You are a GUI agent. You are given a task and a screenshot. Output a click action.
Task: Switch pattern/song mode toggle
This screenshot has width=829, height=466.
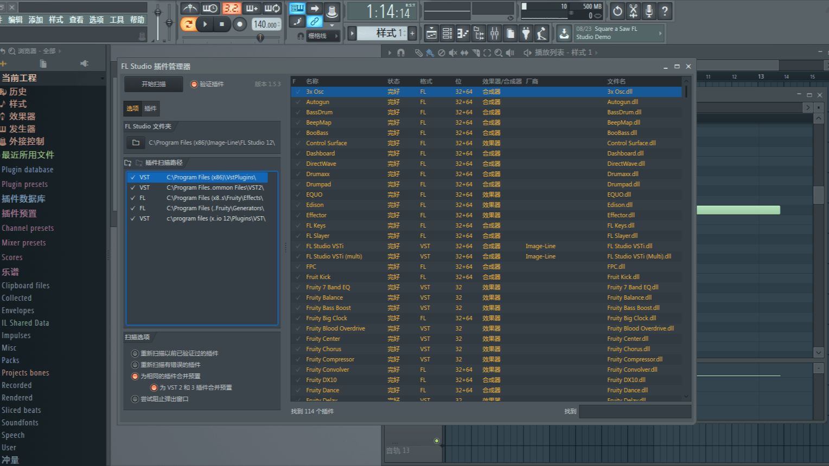[188, 24]
